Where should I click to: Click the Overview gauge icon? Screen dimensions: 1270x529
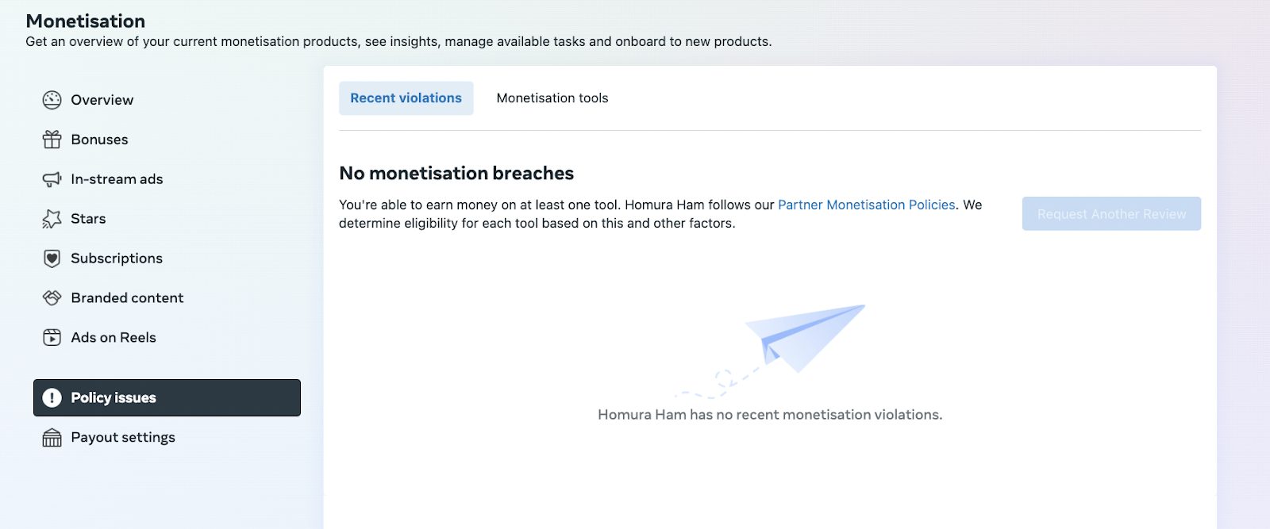pyautogui.click(x=52, y=100)
